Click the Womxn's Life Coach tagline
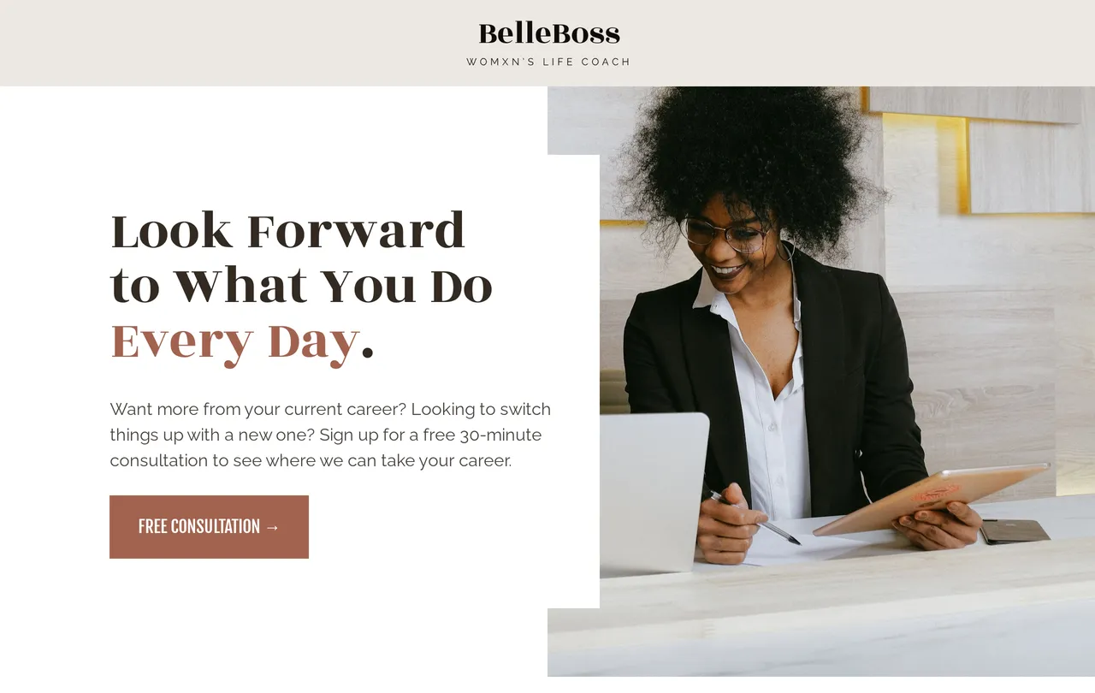 coord(548,62)
